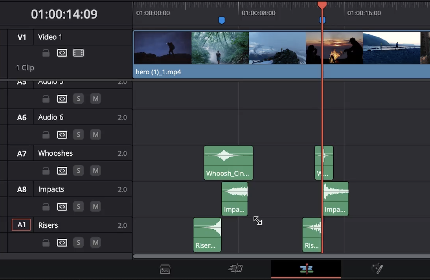Select the first blue timeline marker

coord(222,20)
